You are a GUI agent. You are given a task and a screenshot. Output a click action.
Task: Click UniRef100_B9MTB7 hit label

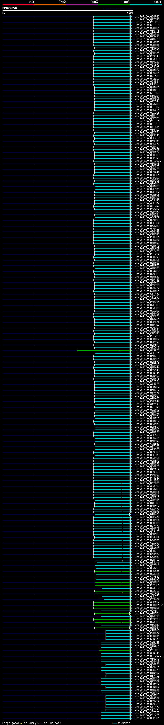(x=147, y=339)
